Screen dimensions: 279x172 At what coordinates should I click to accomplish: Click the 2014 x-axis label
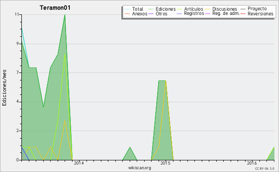coord(79,163)
